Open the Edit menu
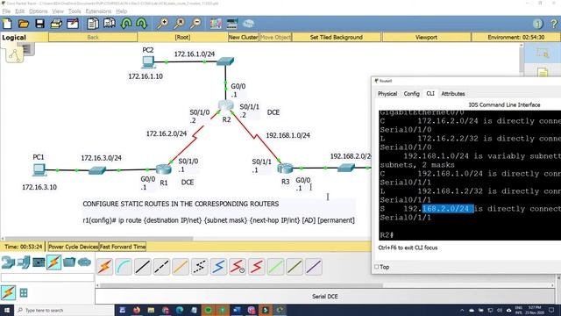 pyautogui.click(x=19, y=11)
